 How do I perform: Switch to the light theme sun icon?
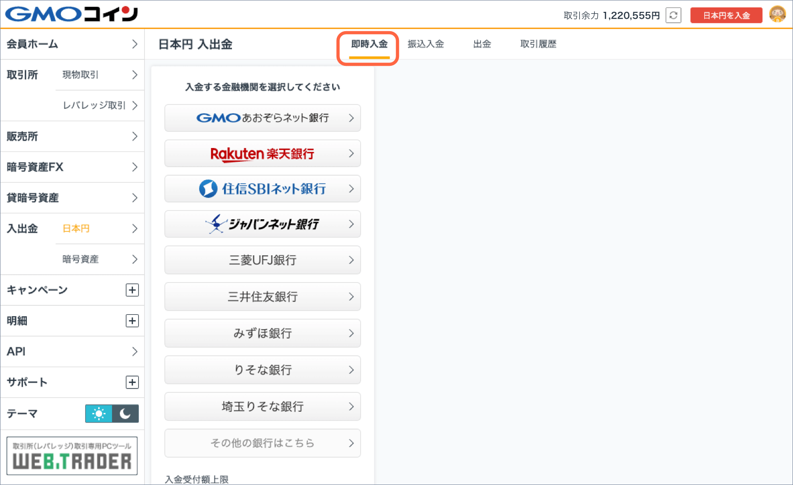(99, 414)
